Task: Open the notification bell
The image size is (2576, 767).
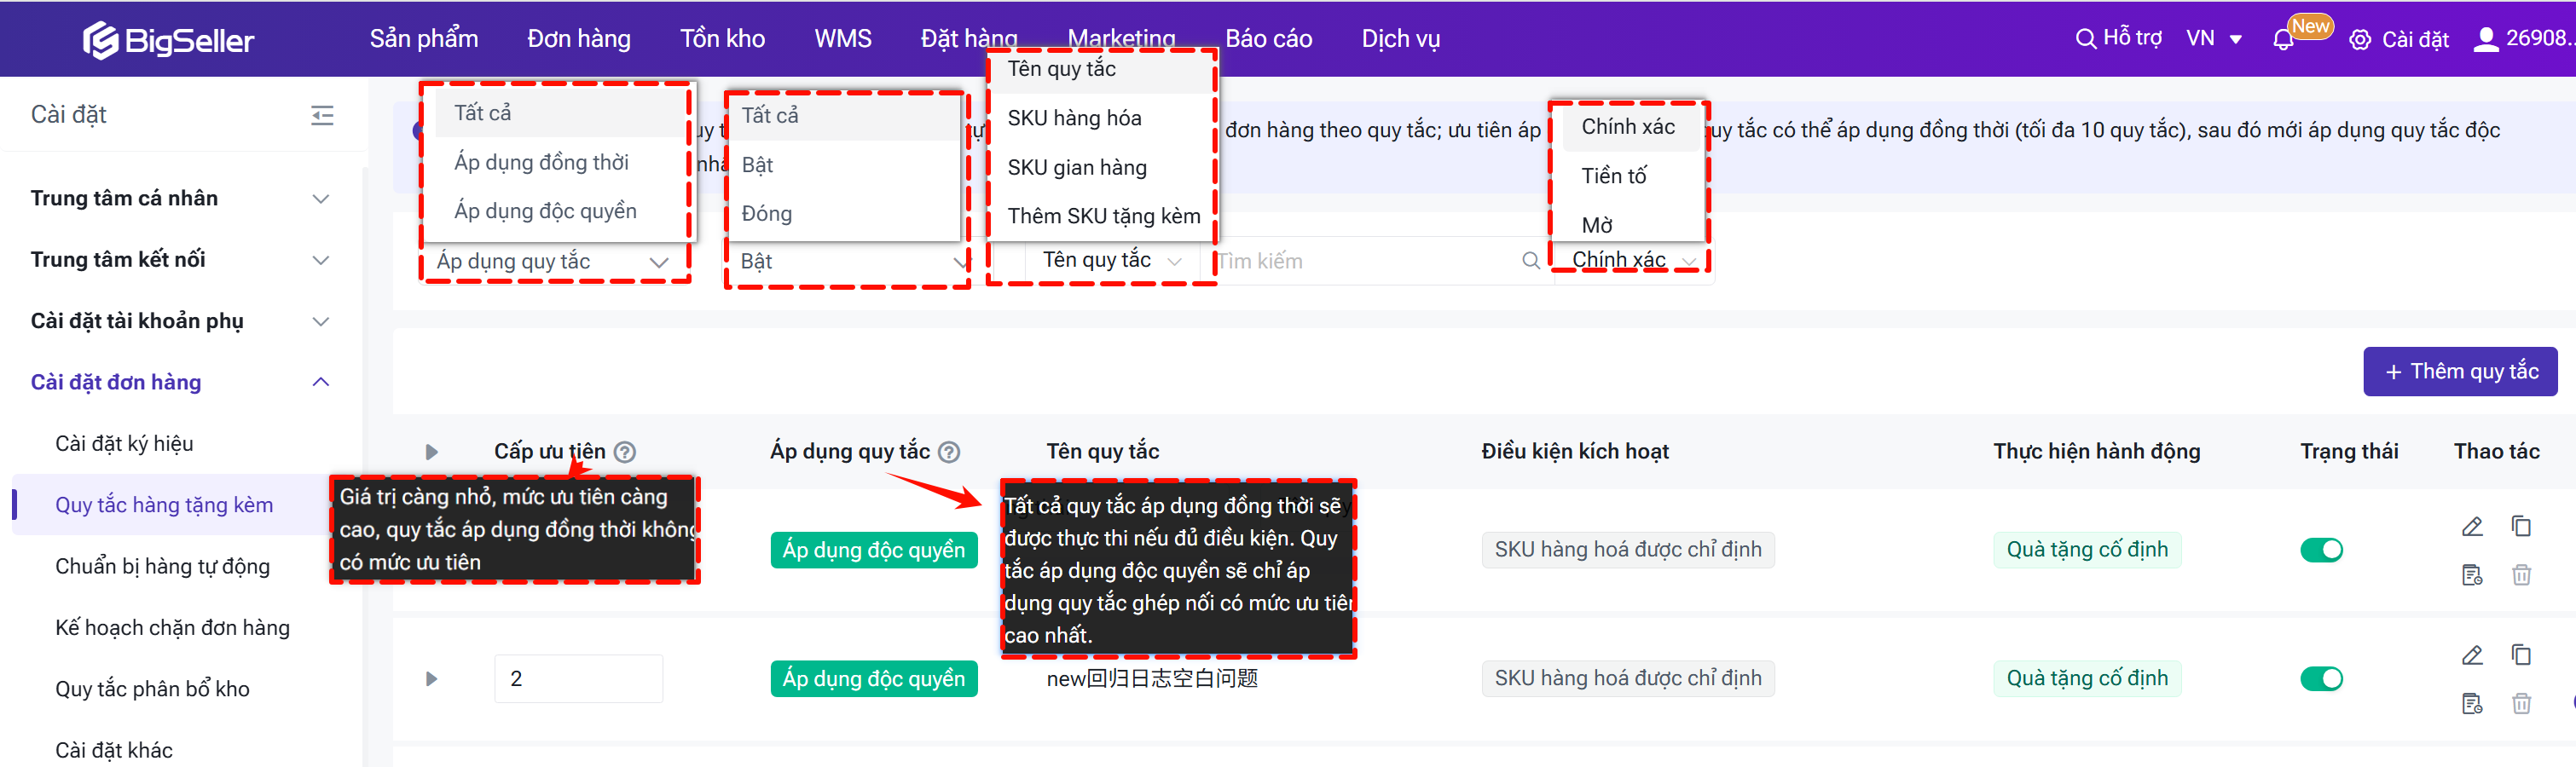Action: (2283, 40)
